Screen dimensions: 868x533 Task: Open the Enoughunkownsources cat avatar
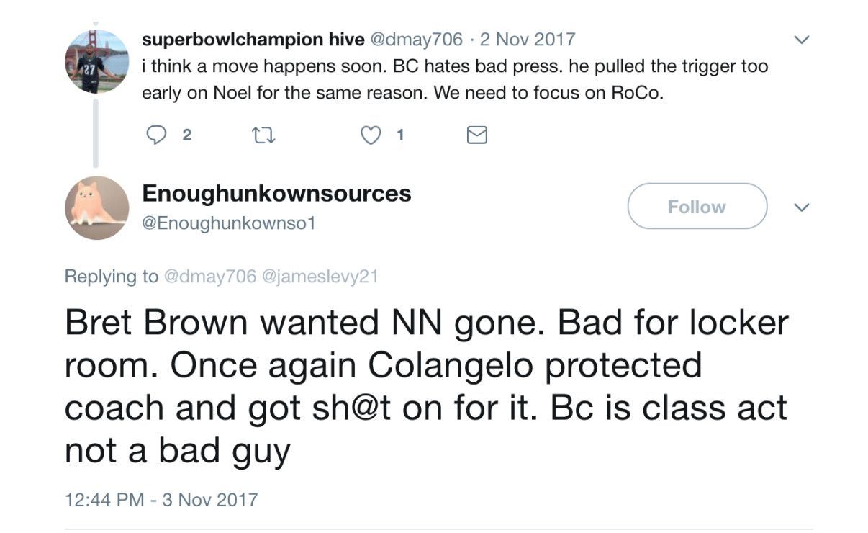(96, 207)
